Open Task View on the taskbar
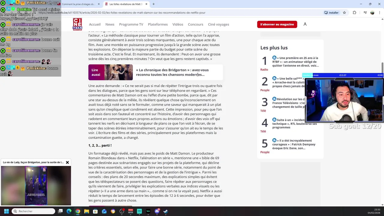The image size is (384, 216). (x=60, y=211)
